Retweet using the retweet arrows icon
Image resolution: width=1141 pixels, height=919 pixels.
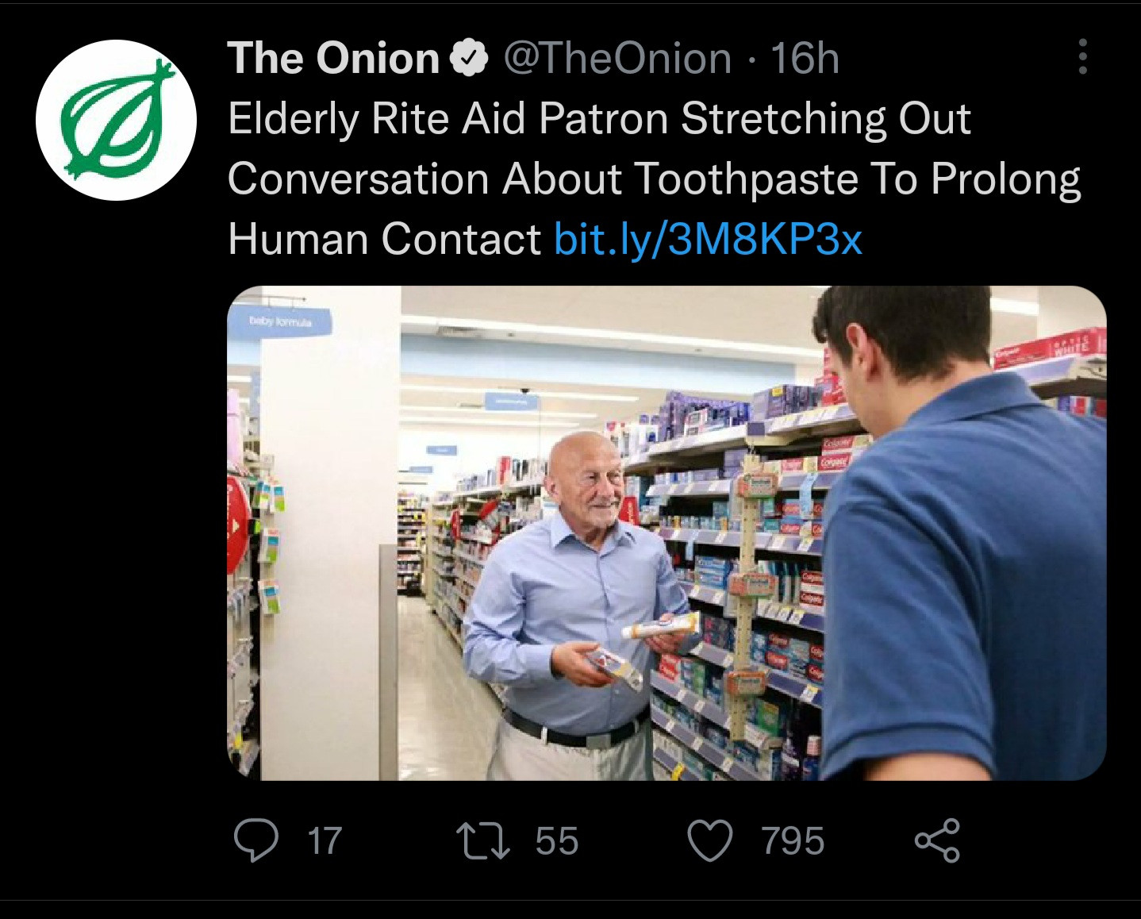coord(483,841)
